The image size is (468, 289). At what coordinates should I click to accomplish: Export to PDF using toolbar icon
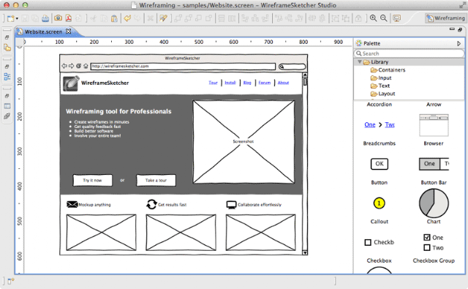[69, 18]
